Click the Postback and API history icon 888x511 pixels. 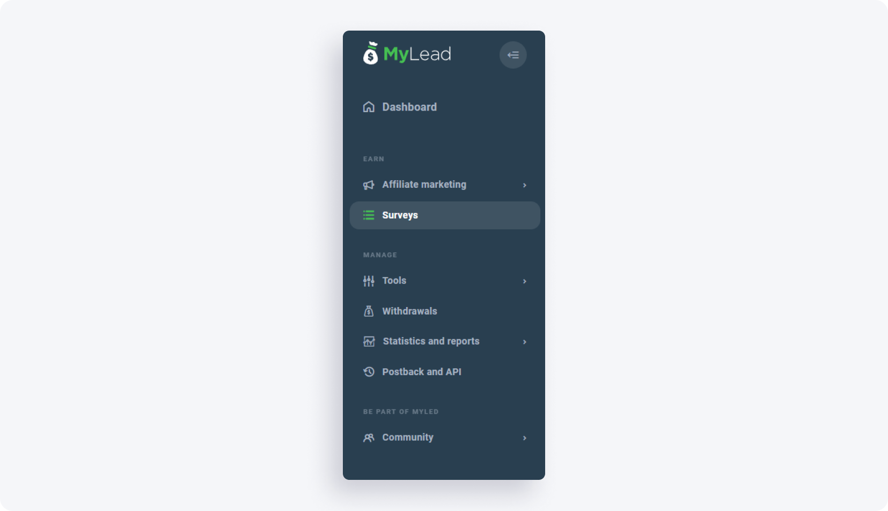coord(369,371)
